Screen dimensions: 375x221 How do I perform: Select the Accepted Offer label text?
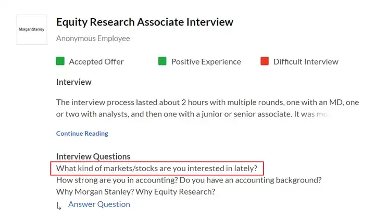(96, 61)
